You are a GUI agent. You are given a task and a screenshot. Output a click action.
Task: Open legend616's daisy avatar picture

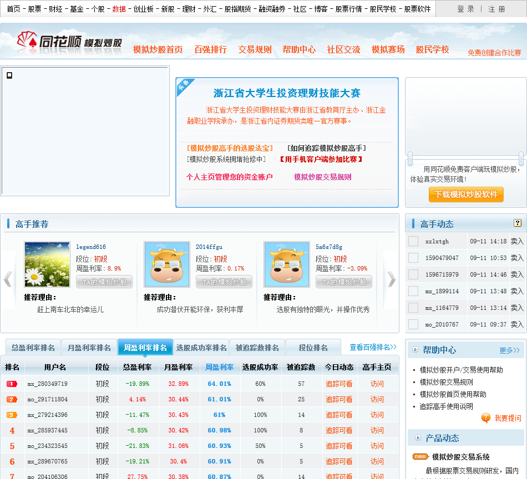point(47,264)
